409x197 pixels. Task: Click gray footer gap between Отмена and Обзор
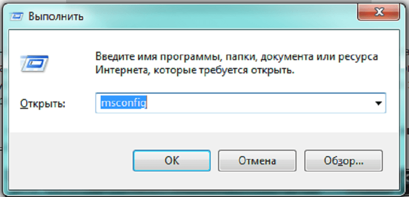coord(300,161)
